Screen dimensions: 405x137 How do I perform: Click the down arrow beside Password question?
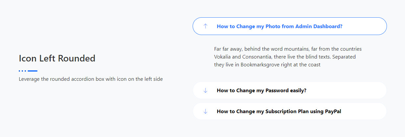click(205, 90)
